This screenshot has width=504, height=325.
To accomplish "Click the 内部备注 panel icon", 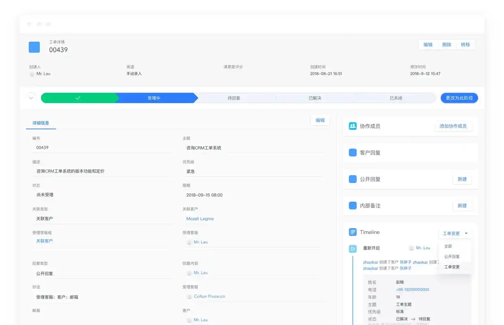I will click(352, 206).
